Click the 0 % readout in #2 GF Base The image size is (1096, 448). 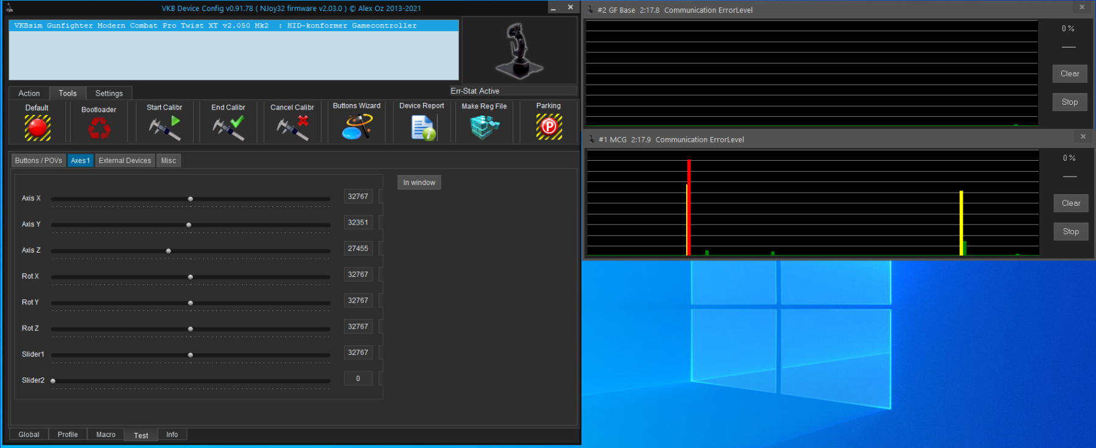1068,29
